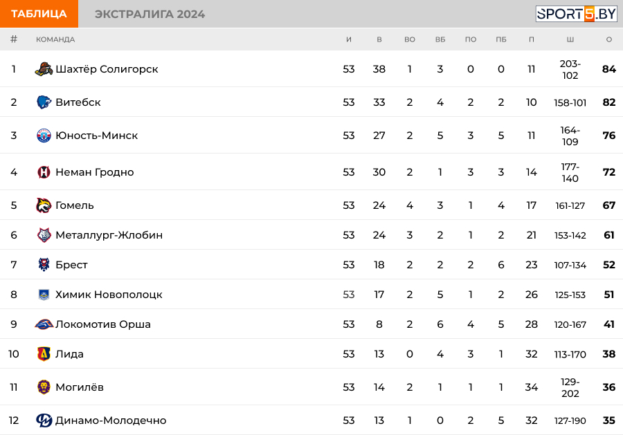Image resolution: width=623 pixels, height=435 pixels.
Task: Select the ТАБЛИЦА tab
Action: [39, 14]
